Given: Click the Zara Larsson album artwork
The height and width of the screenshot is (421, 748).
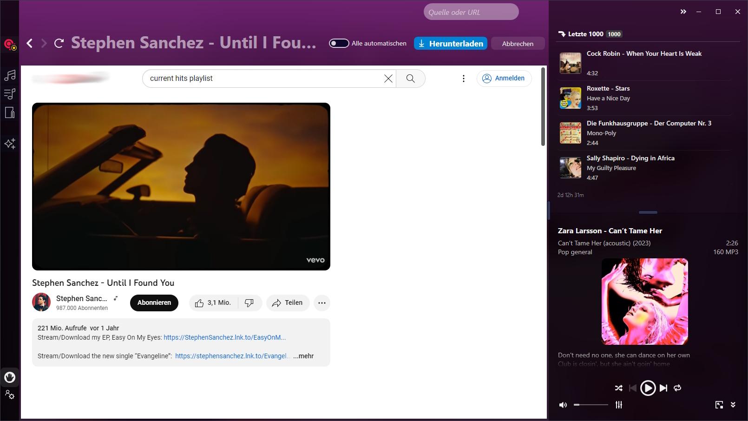Looking at the screenshot, I should (x=645, y=302).
